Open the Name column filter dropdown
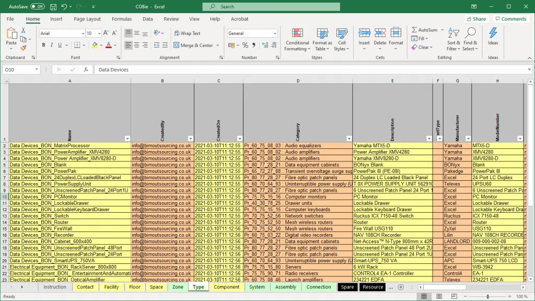 (x=127, y=138)
